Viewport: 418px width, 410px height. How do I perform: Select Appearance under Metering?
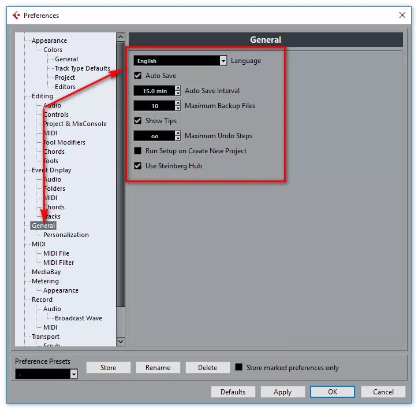(61, 290)
